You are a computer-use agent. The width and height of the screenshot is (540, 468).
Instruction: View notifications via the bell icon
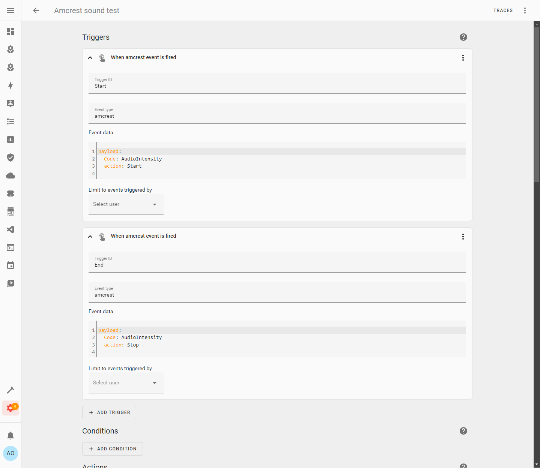coord(10,435)
